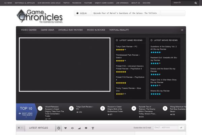Select Game Gear category tab

tap(47, 30)
